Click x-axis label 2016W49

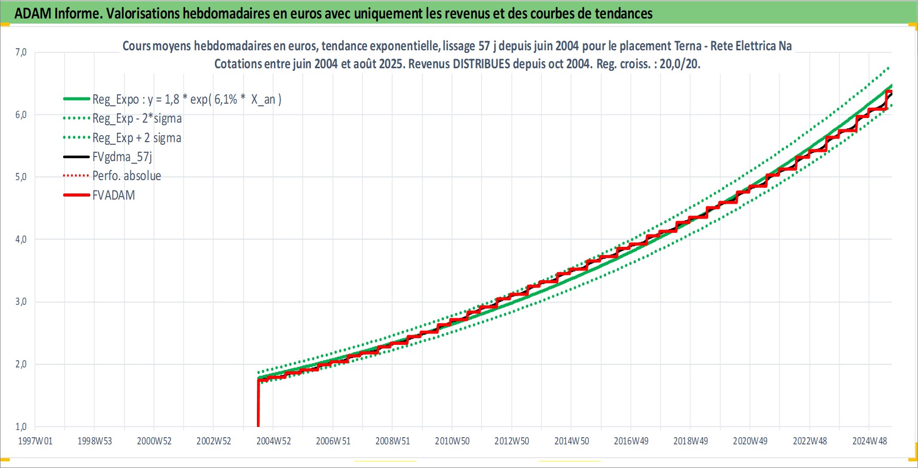pyautogui.click(x=631, y=441)
